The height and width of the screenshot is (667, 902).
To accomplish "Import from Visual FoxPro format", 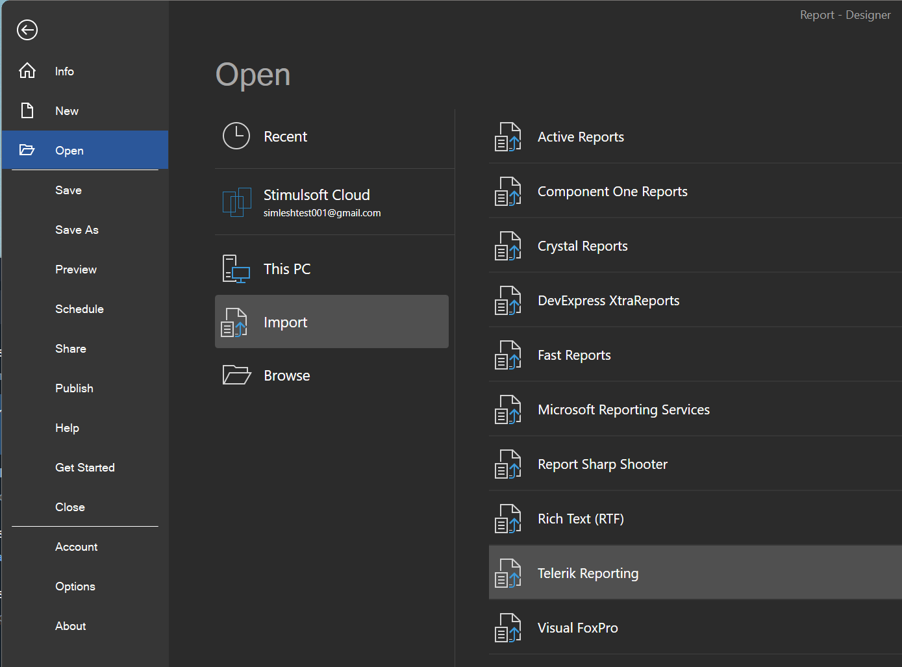I will click(695, 628).
